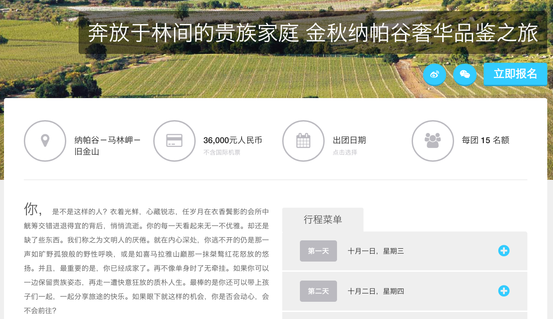Screen dimensions: 553x319
Task: Click the location pin icon
Action: click(45, 141)
